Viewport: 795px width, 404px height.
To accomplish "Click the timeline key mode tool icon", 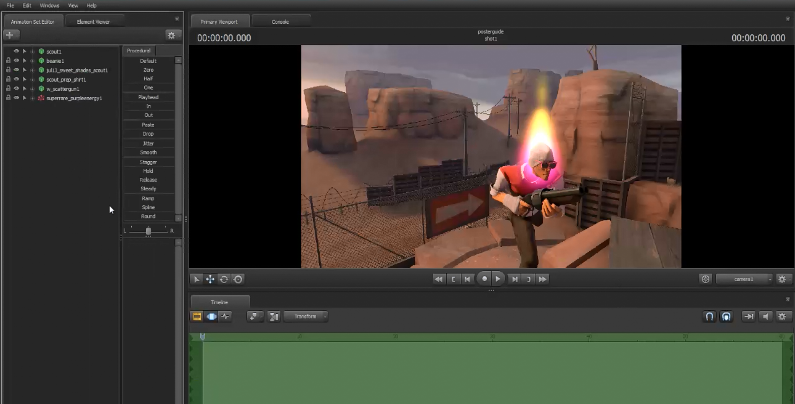I will pyautogui.click(x=254, y=317).
